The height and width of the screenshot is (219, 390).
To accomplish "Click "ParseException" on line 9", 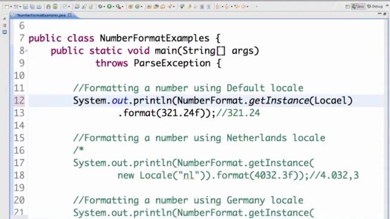I will coord(172,63).
